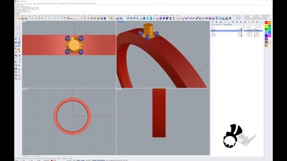Pick the red swatch in the color palette

[x=266, y=22]
